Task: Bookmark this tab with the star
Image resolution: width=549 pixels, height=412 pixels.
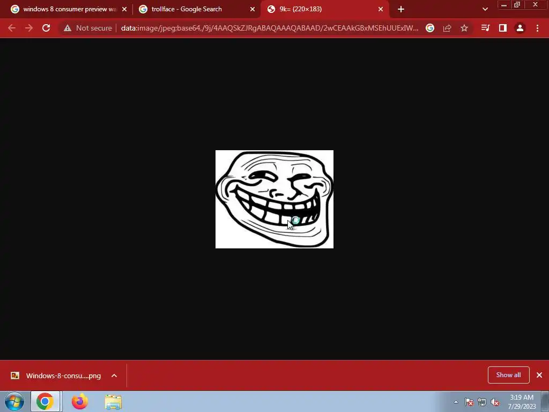Action: tap(464, 28)
